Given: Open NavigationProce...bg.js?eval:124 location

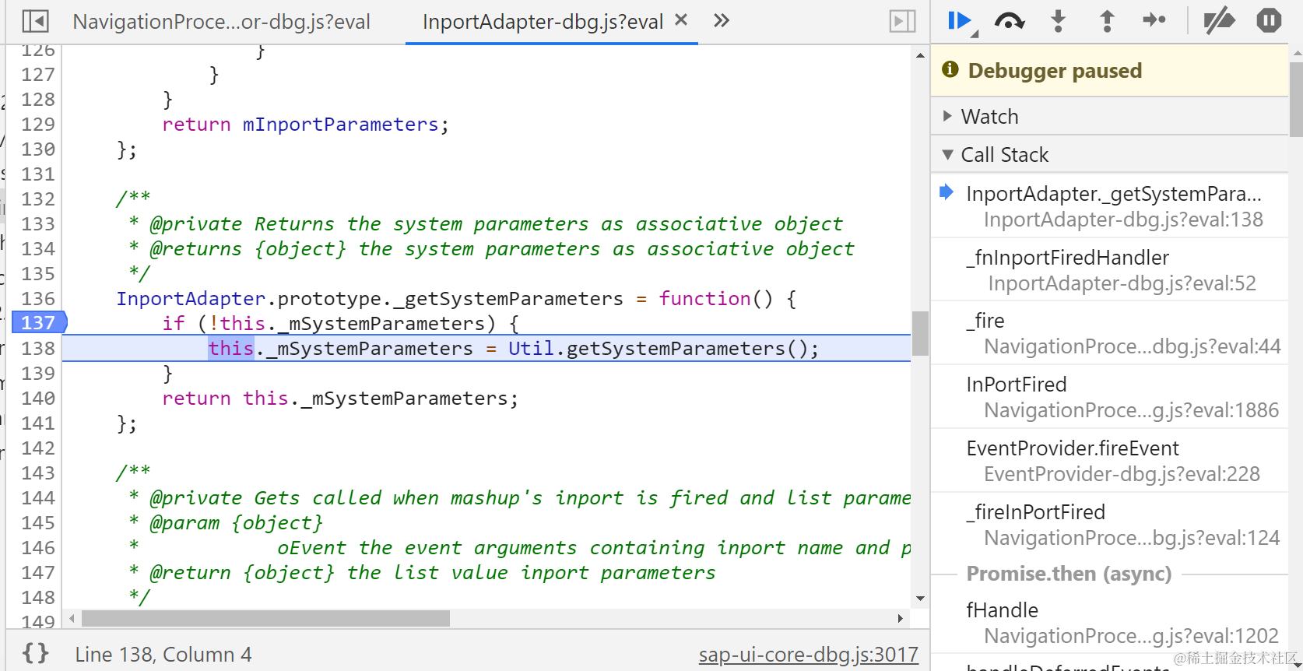Looking at the screenshot, I should 1132,538.
